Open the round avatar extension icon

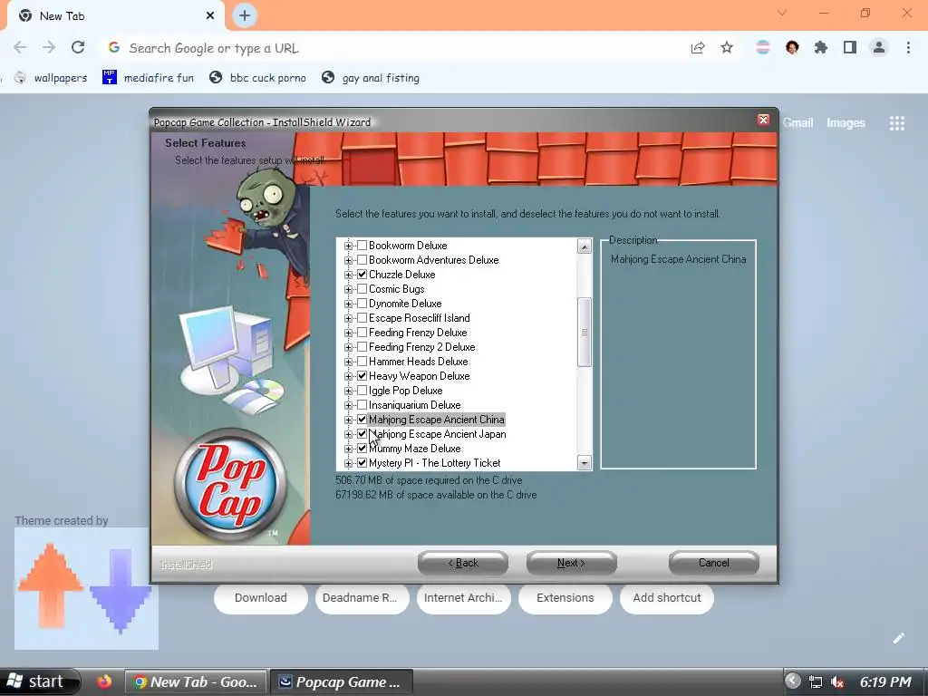tap(792, 48)
